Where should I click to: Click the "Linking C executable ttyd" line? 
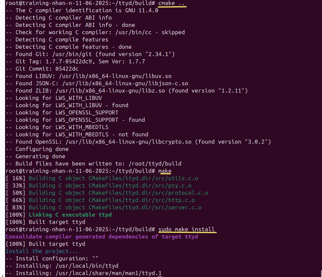[70, 215]
